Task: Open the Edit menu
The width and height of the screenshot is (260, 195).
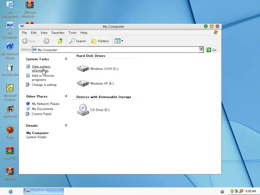Action: coord(34,33)
